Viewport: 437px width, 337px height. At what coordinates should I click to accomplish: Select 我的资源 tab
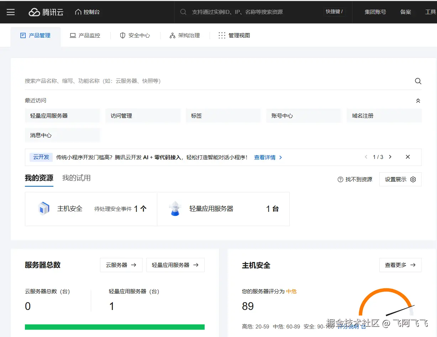pyautogui.click(x=39, y=178)
